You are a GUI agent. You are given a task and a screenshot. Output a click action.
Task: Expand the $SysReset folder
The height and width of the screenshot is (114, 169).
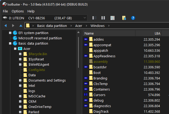[x=20, y=59]
